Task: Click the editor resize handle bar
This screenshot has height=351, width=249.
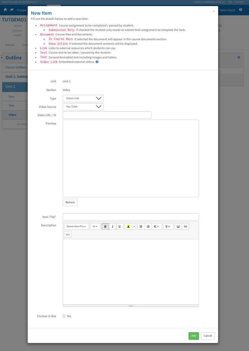Action: point(131,306)
